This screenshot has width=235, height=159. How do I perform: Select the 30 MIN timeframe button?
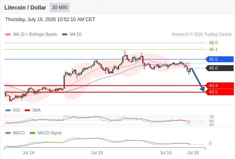(x=60, y=8)
